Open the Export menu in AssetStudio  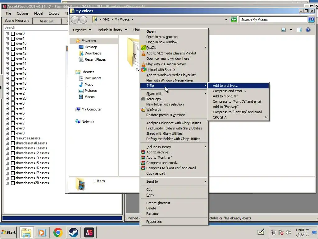point(54,13)
